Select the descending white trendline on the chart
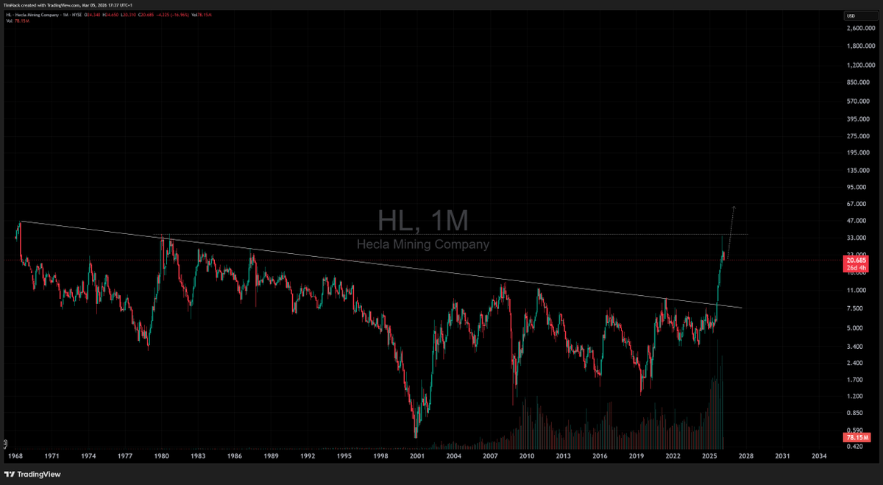 click(x=381, y=264)
